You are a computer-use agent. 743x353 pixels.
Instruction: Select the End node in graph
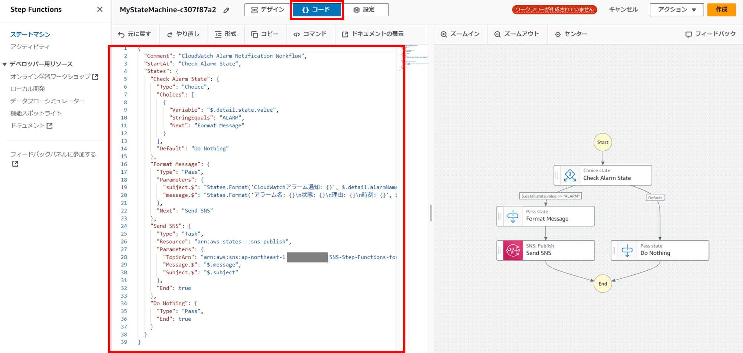click(x=603, y=284)
